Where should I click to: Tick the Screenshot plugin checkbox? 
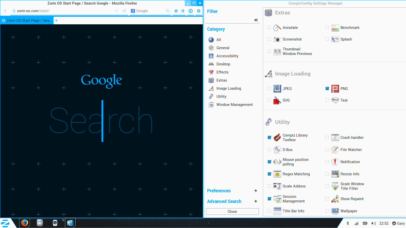[x=269, y=39]
